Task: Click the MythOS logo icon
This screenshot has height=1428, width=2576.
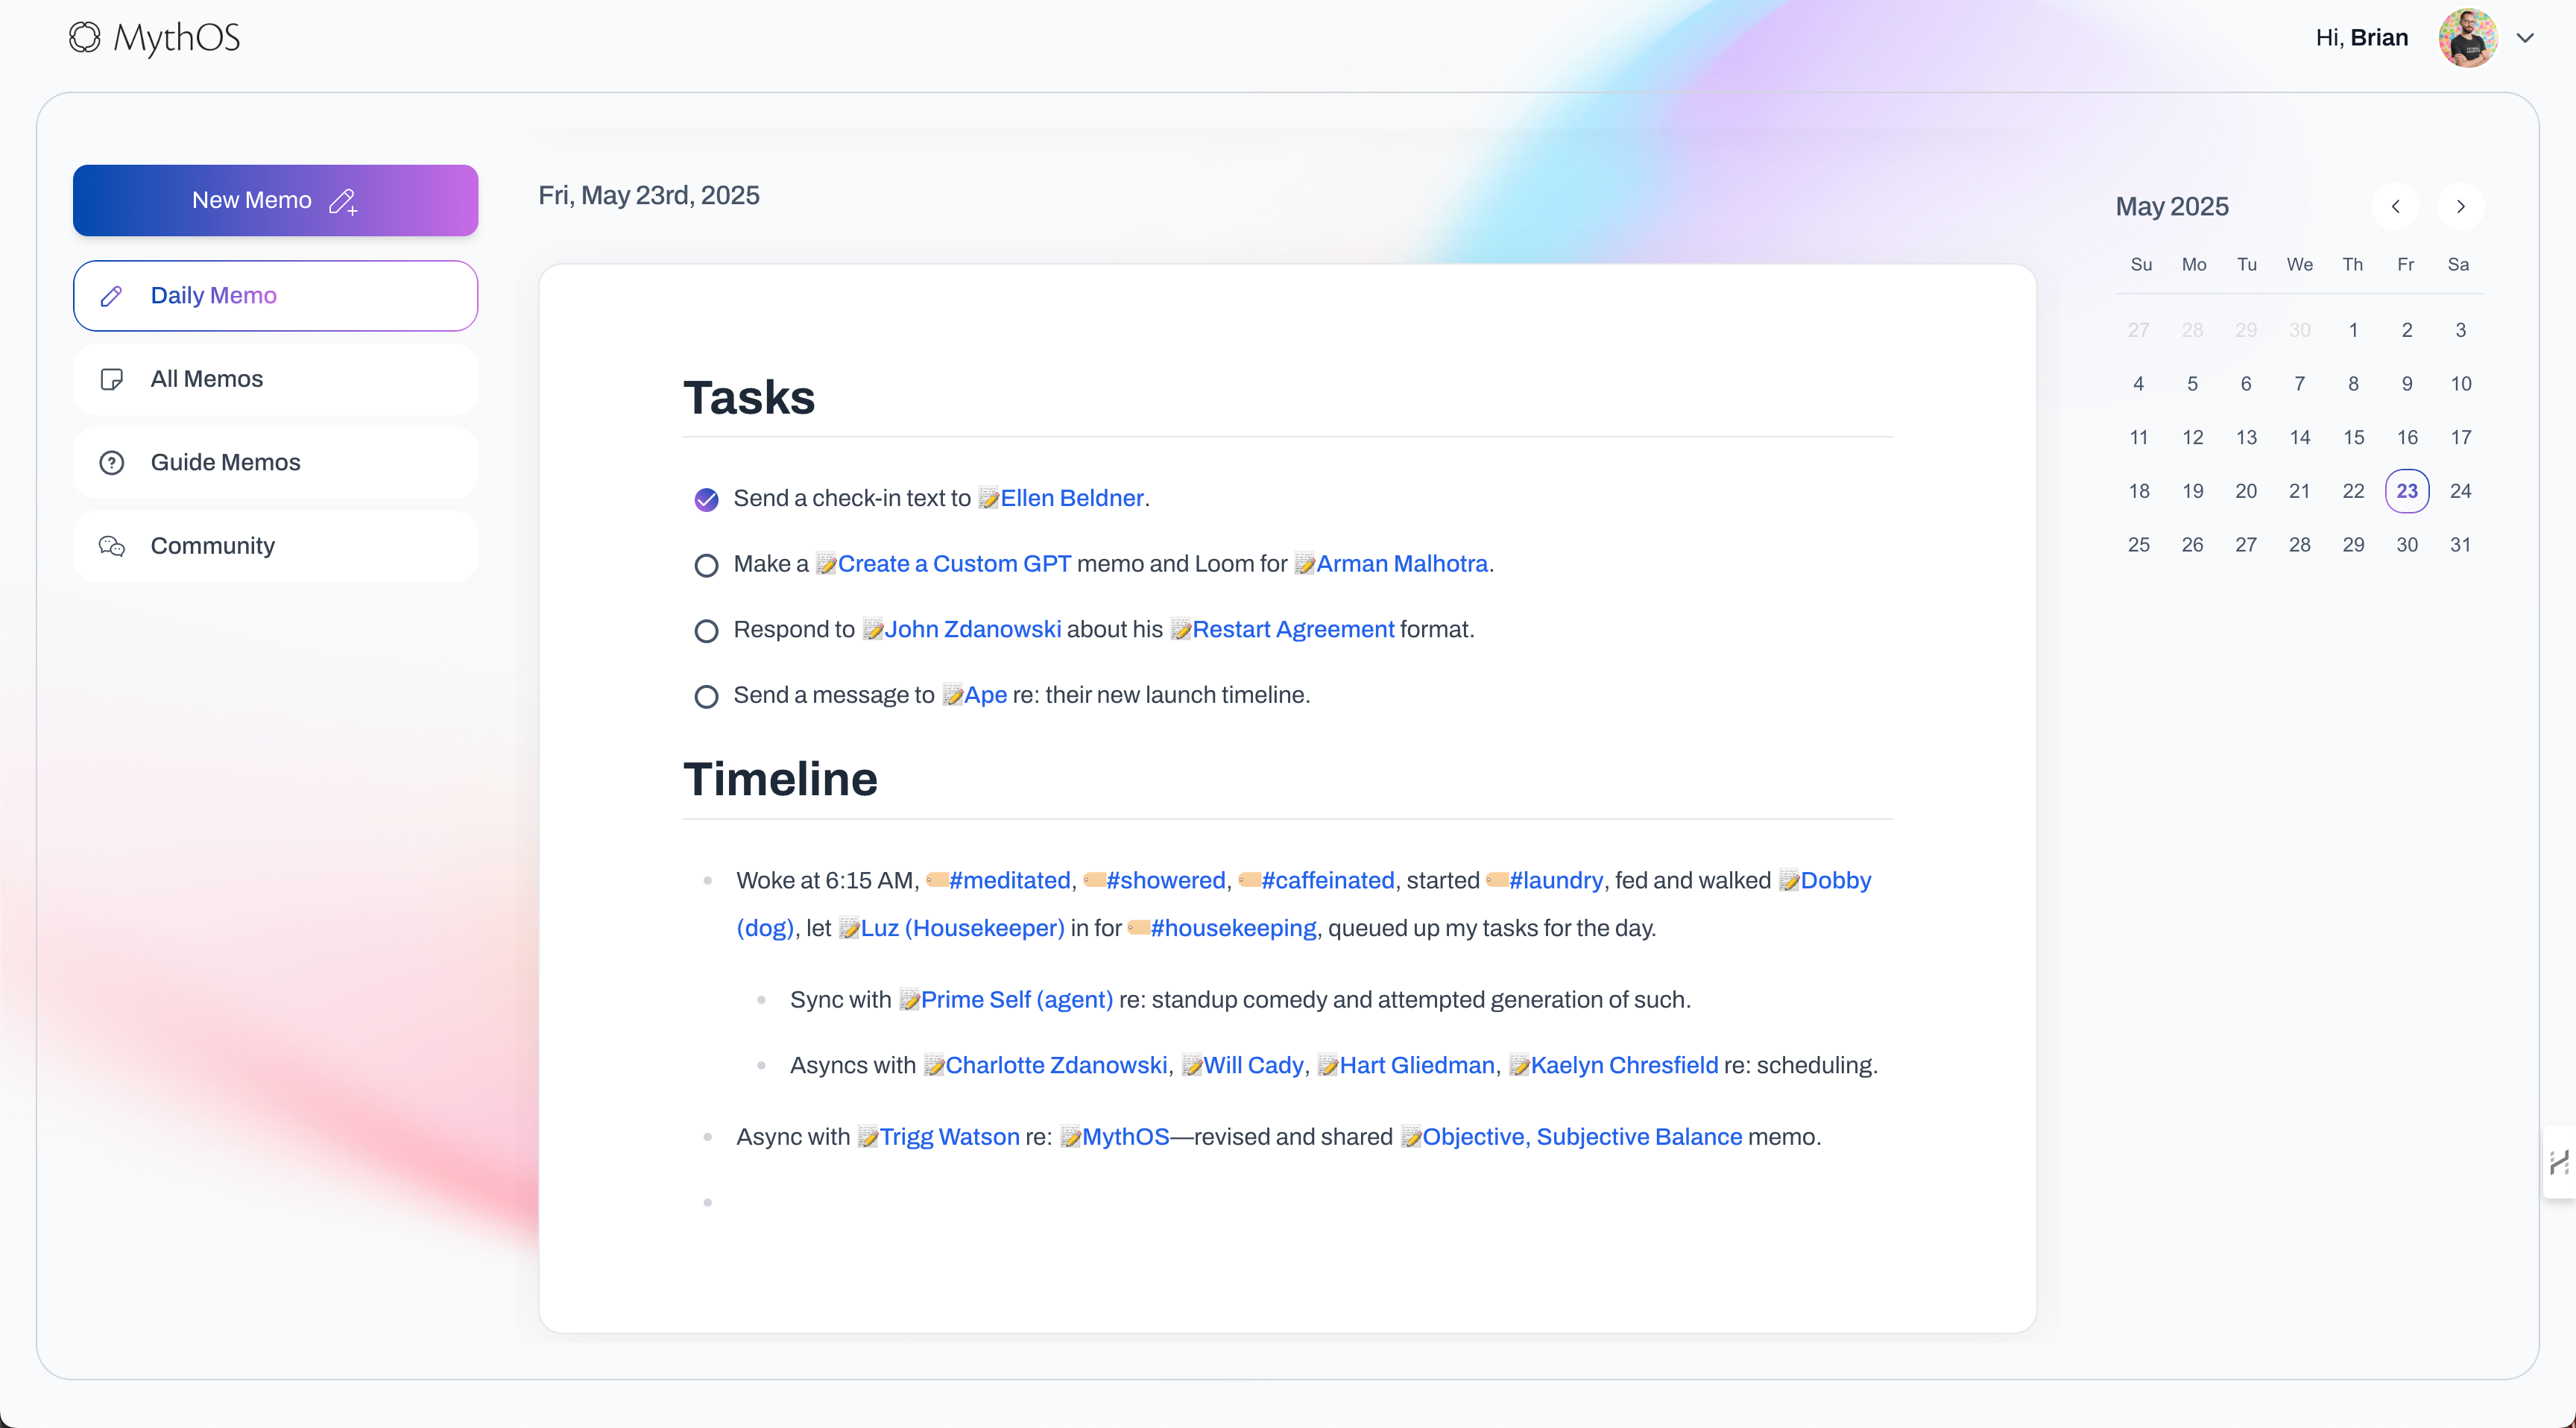Action: pos(85,38)
